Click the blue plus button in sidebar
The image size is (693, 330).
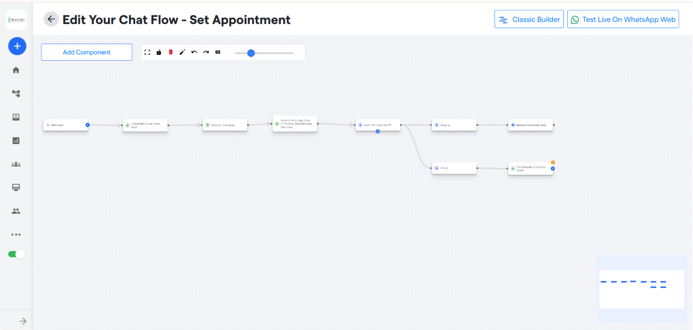[x=17, y=46]
